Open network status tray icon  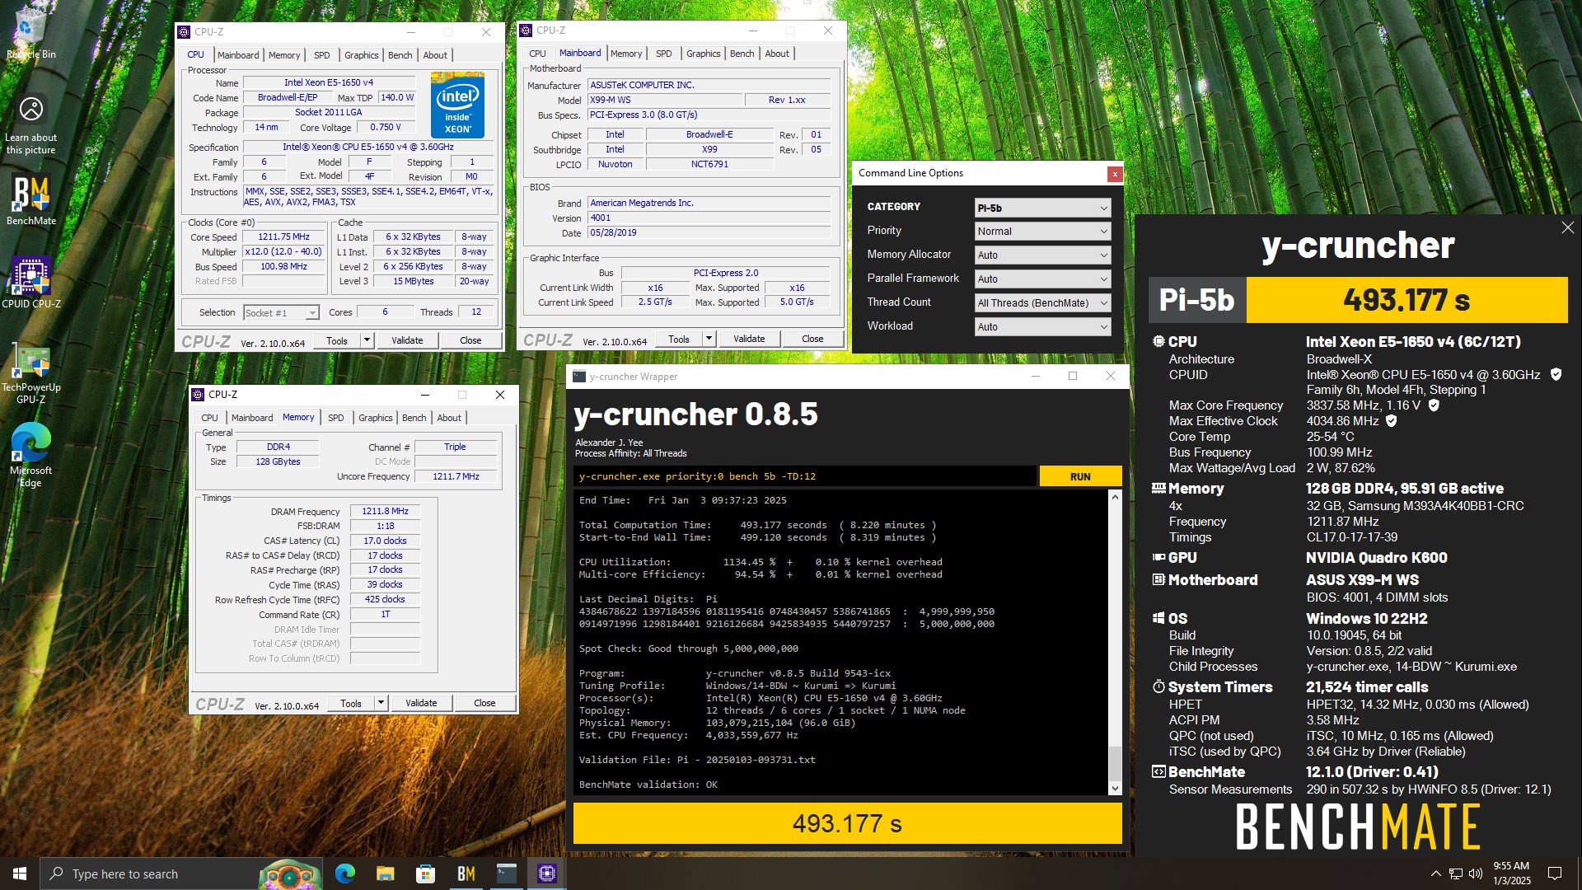pyautogui.click(x=1456, y=874)
